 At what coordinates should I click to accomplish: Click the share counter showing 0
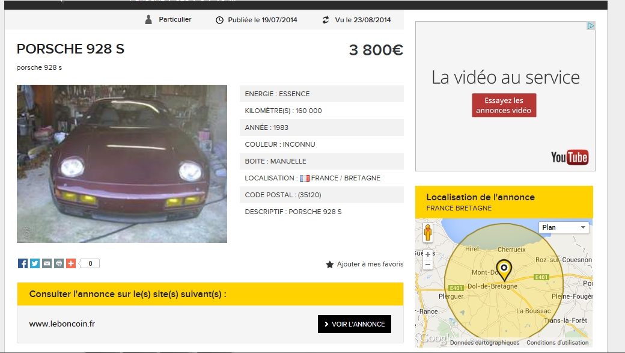coord(90,263)
